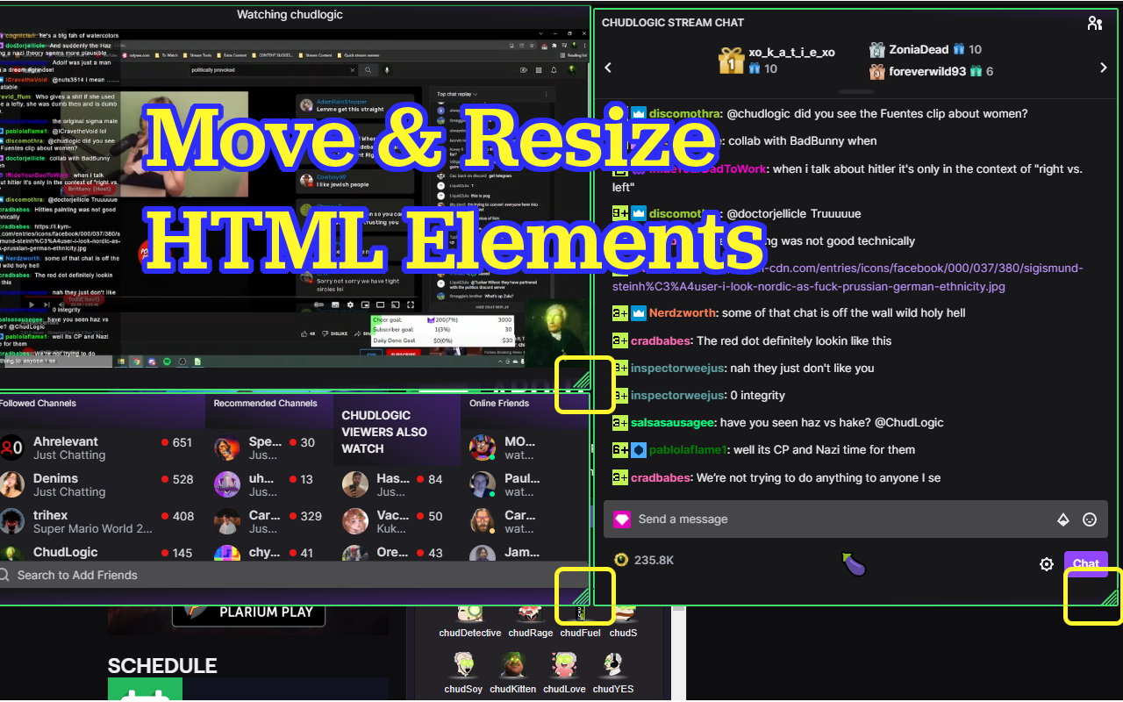The width and height of the screenshot is (1123, 702).
Task: Click cradbabes' name on the red dot message
Action: (661, 340)
